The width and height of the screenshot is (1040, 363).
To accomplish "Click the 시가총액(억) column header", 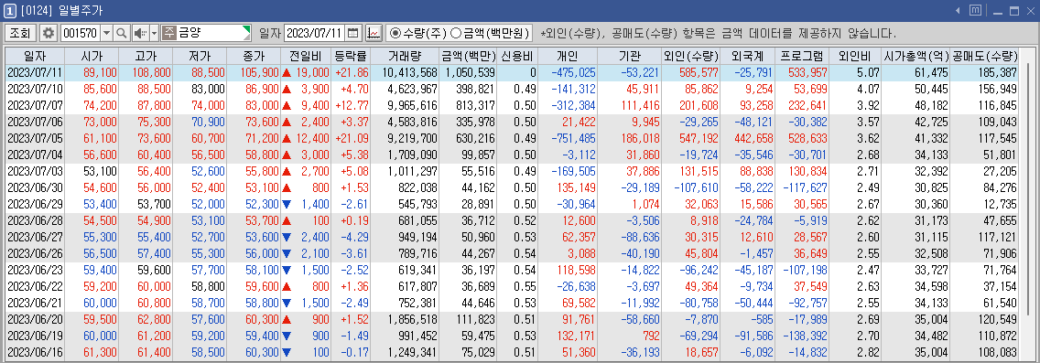I will [916, 57].
